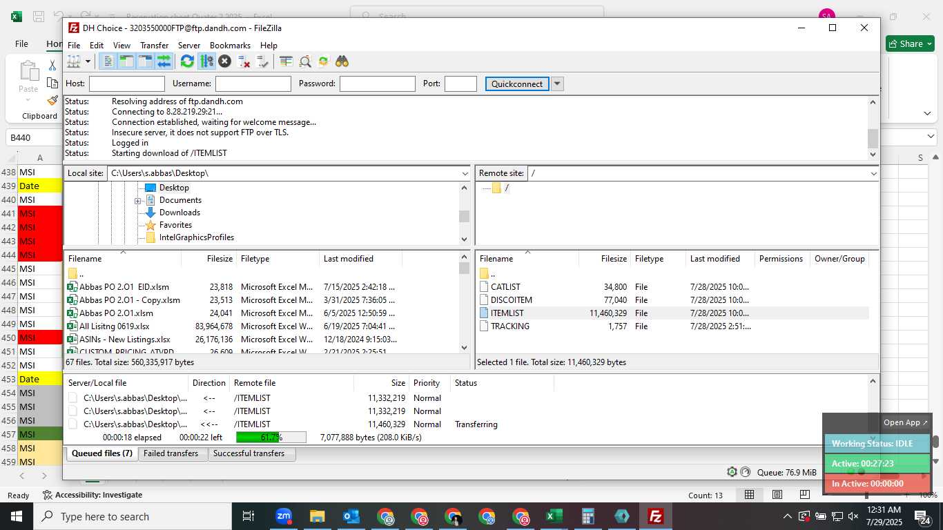
Task: Select remote root folder in tree
Action: pyautogui.click(x=507, y=188)
